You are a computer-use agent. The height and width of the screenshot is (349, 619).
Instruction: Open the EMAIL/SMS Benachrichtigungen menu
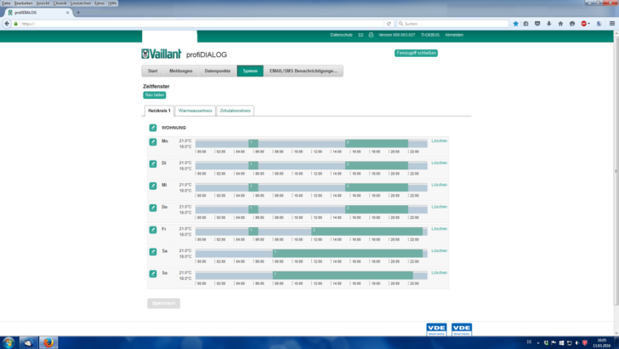click(304, 71)
